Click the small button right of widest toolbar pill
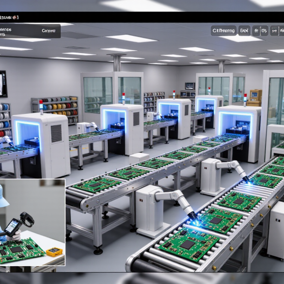 (x=244, y=31)
